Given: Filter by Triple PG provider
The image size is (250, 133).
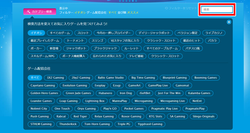Looking at the screenshot, I should 124,124.
